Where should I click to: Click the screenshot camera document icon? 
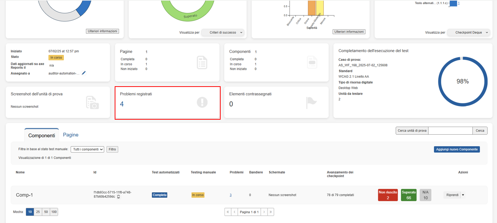coord(92,103)
